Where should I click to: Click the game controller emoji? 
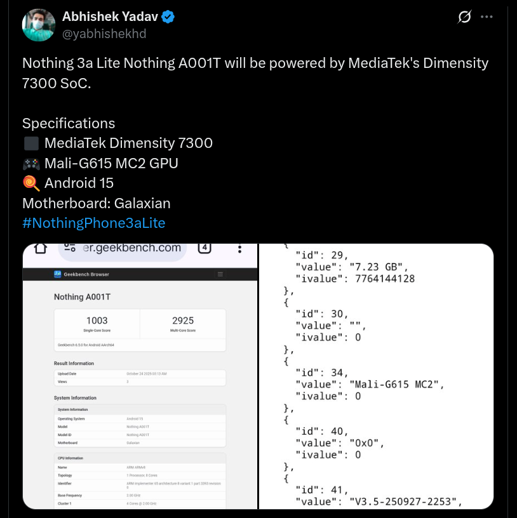(30, 164)
